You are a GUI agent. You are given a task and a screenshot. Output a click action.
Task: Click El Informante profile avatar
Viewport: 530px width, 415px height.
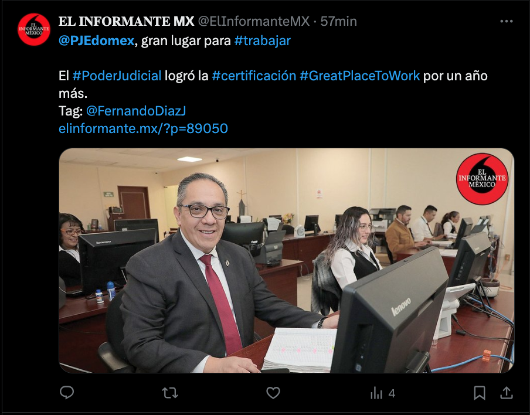click(x=34, y=29)
